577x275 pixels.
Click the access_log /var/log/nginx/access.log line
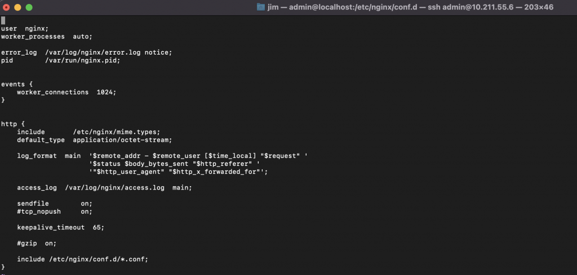tap(104, 188)
